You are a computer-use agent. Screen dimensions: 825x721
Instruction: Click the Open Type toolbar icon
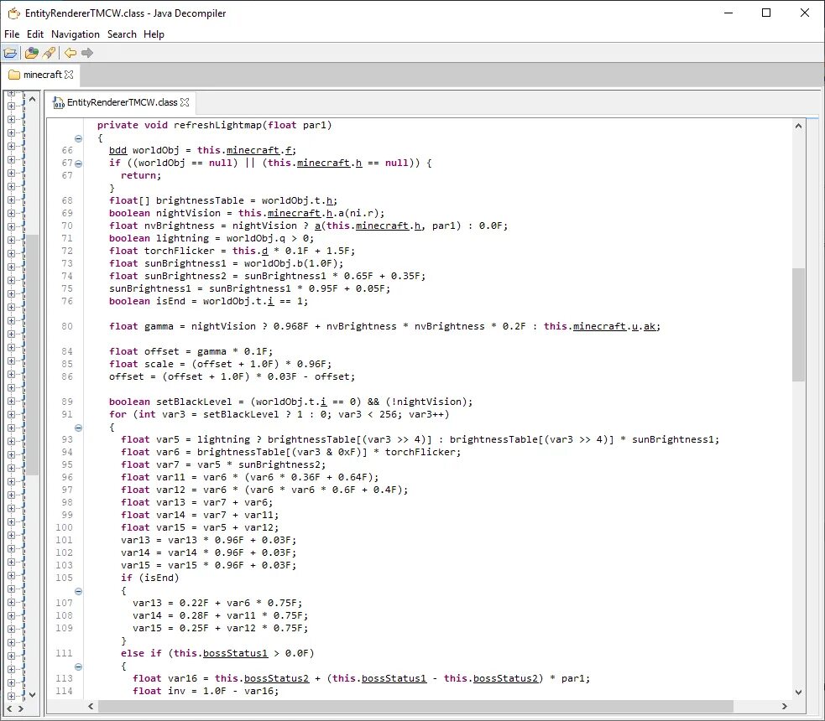(x=32, y=53)
